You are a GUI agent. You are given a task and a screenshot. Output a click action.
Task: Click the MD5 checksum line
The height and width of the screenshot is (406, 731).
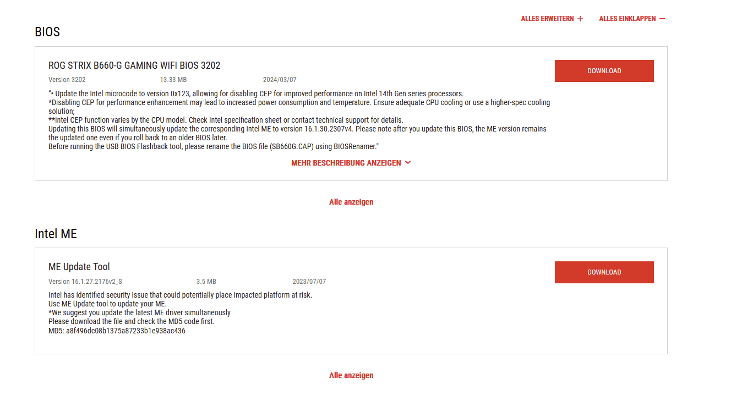coord(117,331)
